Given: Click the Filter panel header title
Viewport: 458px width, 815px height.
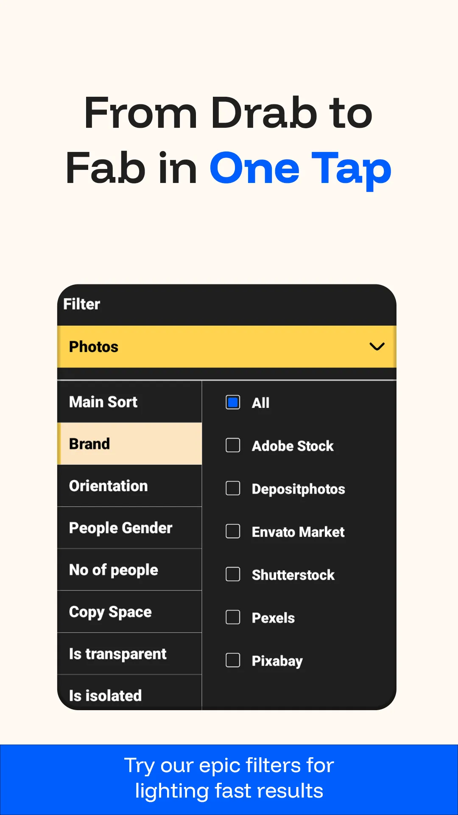Looking at the screenshot, I should [x=82, y=304].
